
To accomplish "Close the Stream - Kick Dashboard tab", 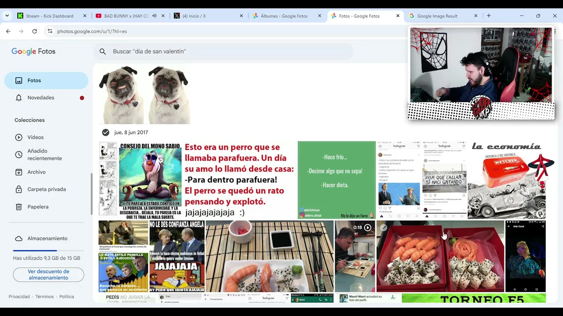I will tap(85, 16).
